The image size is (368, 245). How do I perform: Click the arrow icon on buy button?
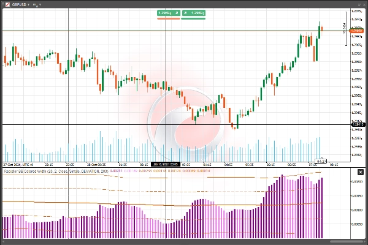[x=185, y=12]
